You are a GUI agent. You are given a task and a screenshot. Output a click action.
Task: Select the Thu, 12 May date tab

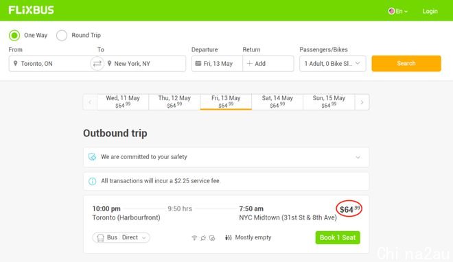click(174, 102)
